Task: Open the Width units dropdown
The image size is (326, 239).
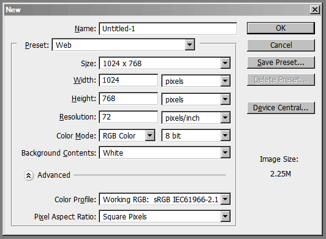Action: (196, 81)
